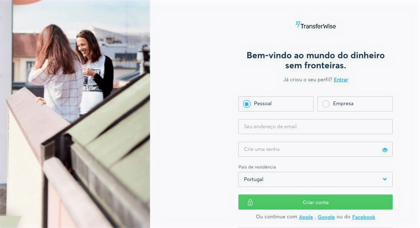The image size is (420, 228).
Task: Choose the Empresa account type box
Action: pos(355,104)
